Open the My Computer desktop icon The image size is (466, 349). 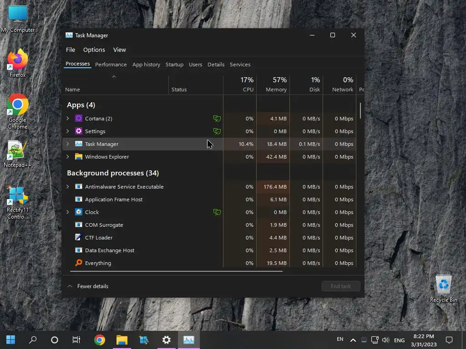[x=18, y=18]
